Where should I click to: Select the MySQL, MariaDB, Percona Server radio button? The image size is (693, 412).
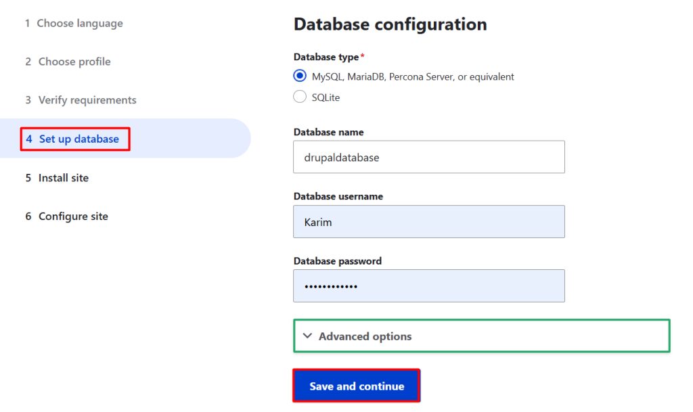[x=300, y=76]
